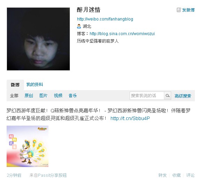Viewport: 205px width, 182px height.
Task: Open the t.cn/Sbbu4P short link
Action: [130, 118]
